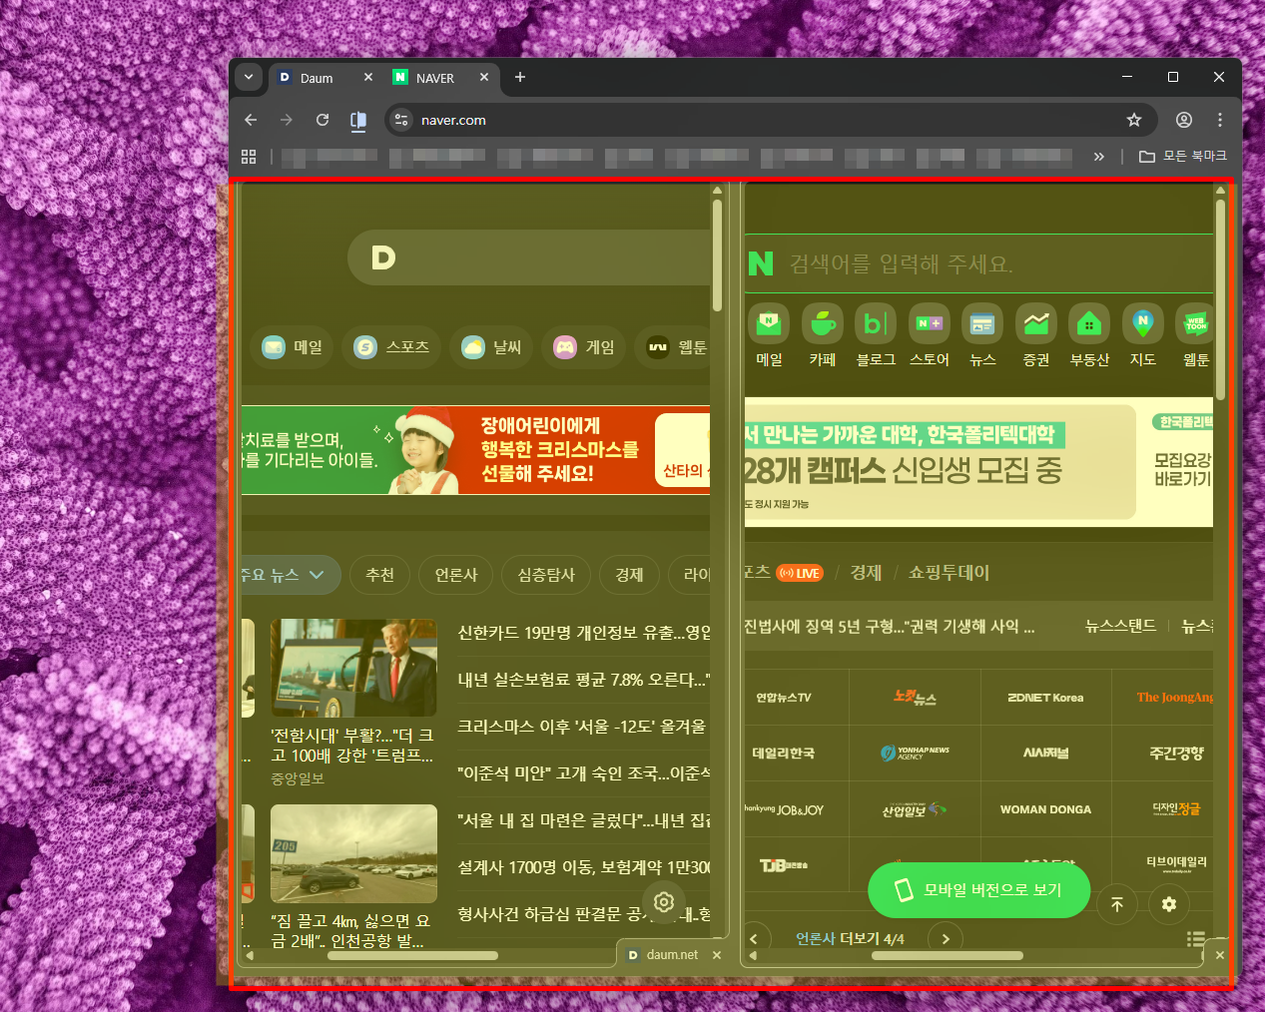Open the 뉴스스탠드 link on Naver

(x=1120, y=626)
